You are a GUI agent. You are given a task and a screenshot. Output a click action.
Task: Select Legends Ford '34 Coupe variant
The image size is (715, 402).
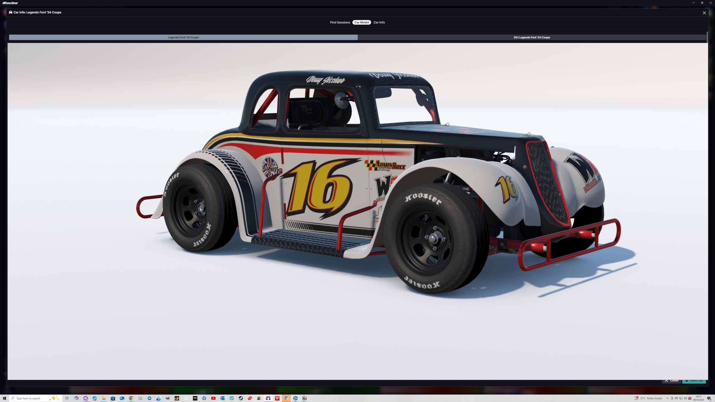point(183,38)
